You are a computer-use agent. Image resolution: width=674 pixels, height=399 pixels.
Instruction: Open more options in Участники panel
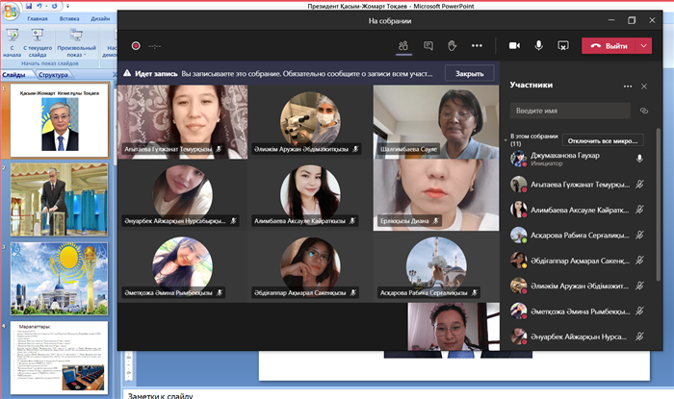628,87
